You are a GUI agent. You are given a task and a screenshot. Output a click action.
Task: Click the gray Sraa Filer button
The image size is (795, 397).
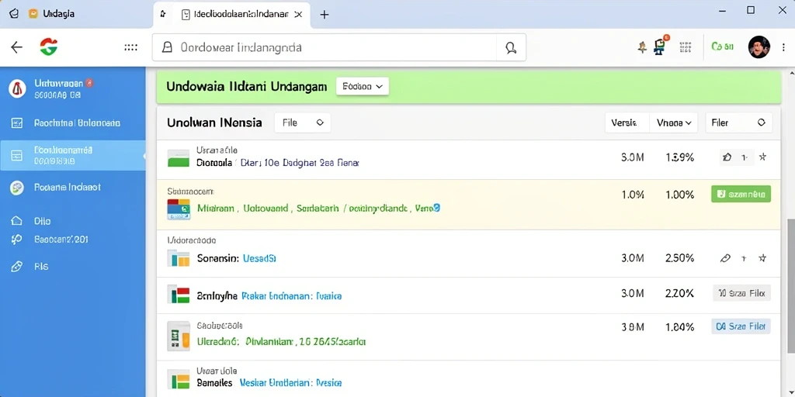741,292
